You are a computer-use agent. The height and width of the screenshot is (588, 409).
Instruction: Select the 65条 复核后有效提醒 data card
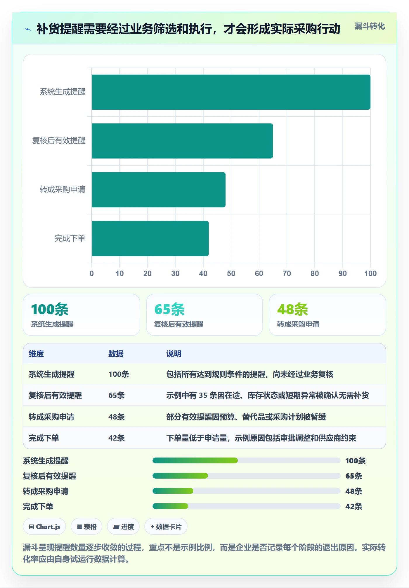click(x=204, y=315)
